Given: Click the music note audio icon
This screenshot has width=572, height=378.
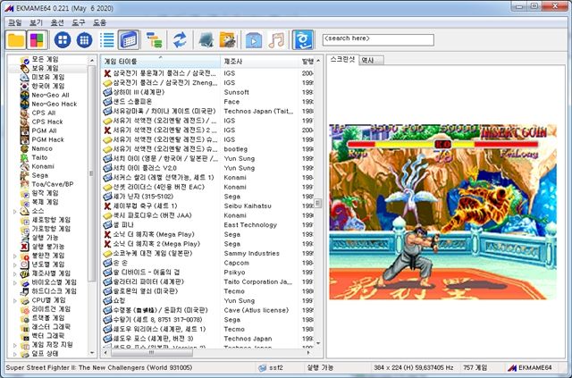Looking at the screenshot, I should click(x=276, y=40).
